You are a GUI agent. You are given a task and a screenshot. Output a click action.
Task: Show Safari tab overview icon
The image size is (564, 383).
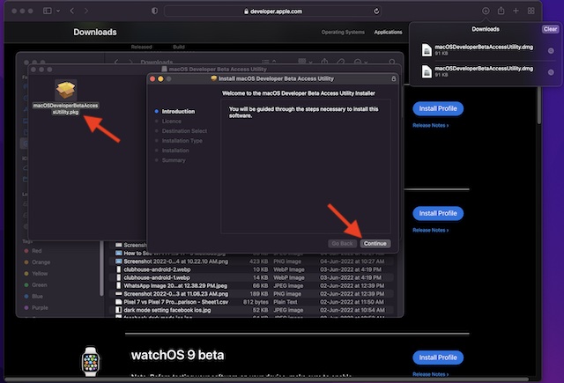[x=531, y=11]
